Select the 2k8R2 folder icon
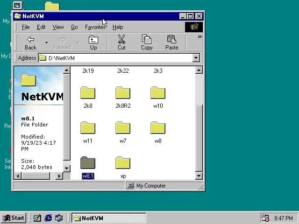Image resolution: width=299 pixels, height=224 pixels. (x=123, y=93)
